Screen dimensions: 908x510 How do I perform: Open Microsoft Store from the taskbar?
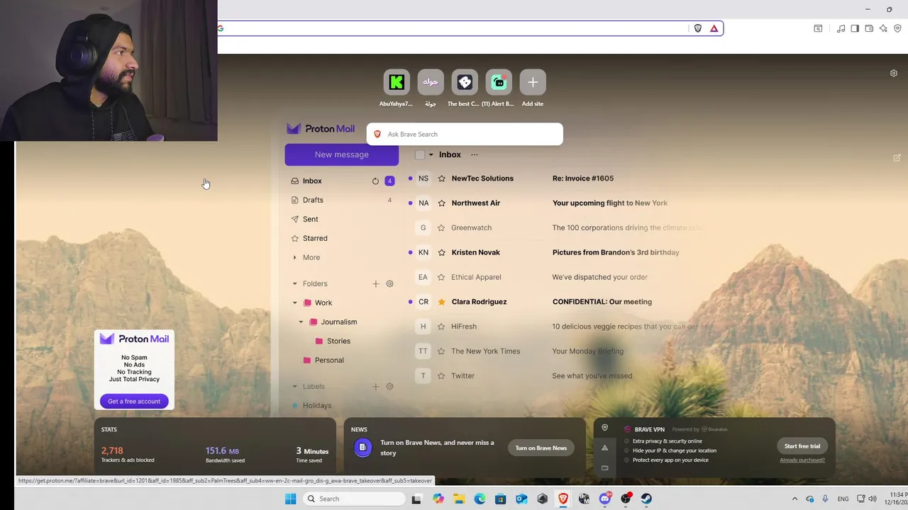501,499
